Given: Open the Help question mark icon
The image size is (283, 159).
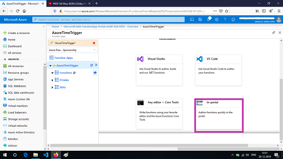Looking at the screenshot, I should click(x=225, y=19).
